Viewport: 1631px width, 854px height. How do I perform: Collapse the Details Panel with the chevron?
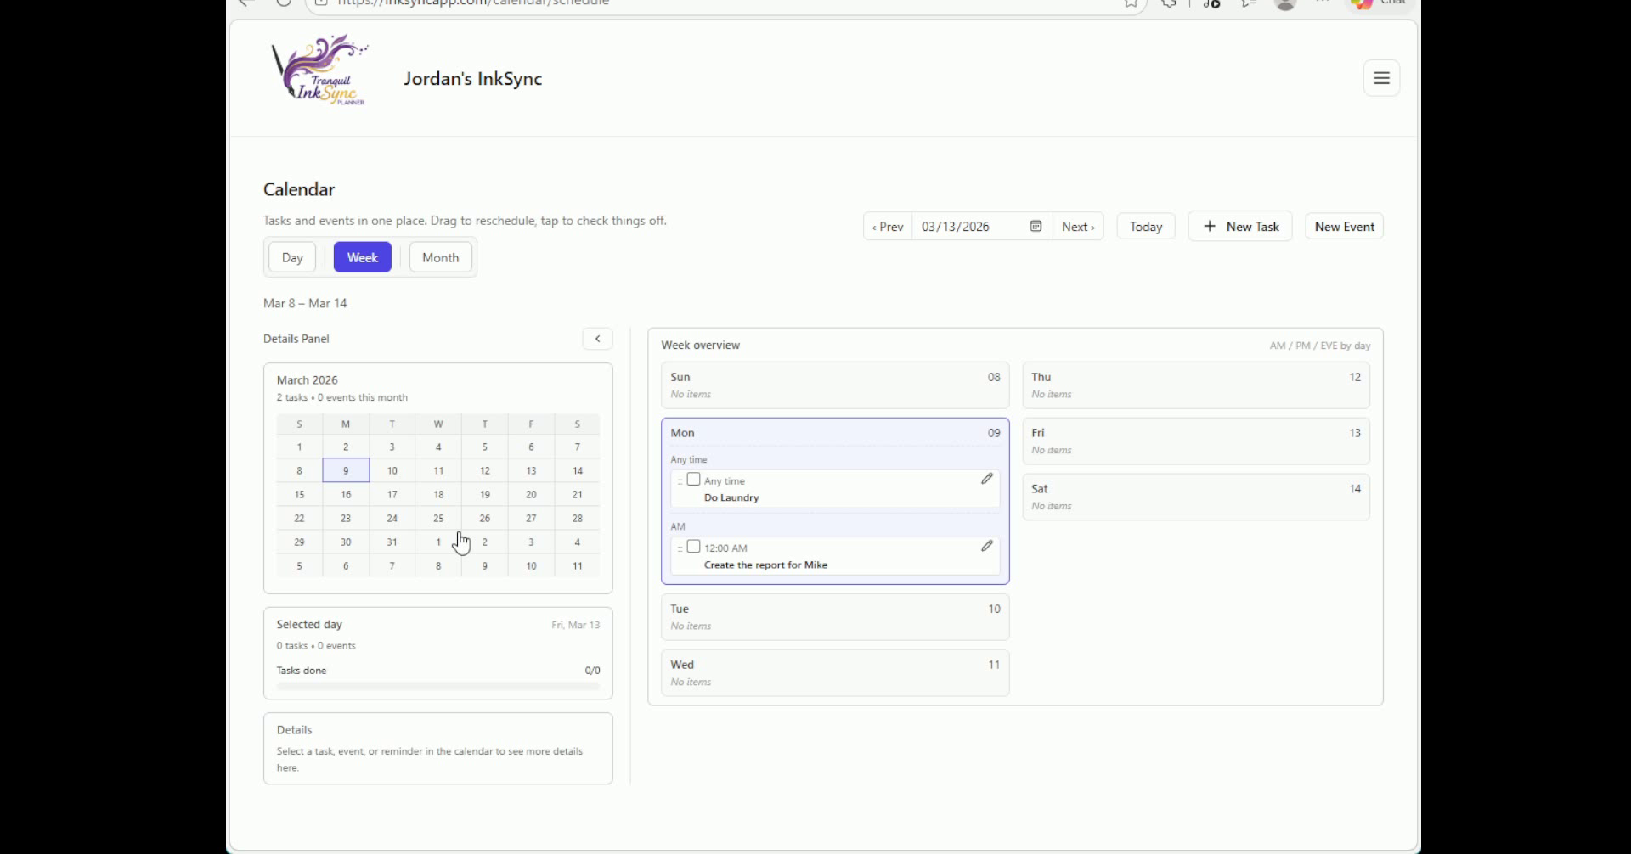click(x=597, y=338)
